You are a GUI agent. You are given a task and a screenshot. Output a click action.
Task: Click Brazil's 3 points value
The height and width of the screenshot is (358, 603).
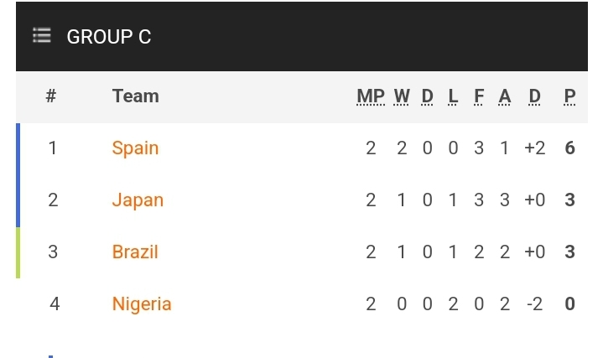(x=570, y=252)
